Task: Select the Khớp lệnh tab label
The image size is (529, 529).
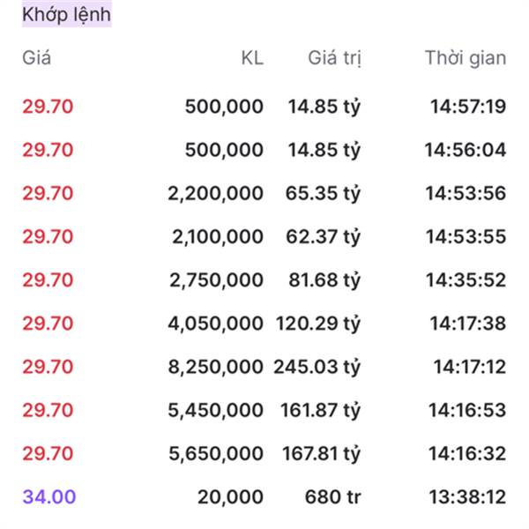Action: (66, 15)
